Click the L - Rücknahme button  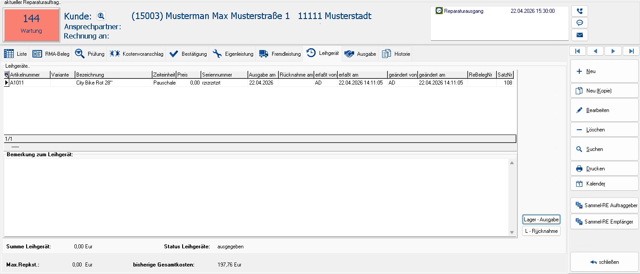[x=541, y=231]
